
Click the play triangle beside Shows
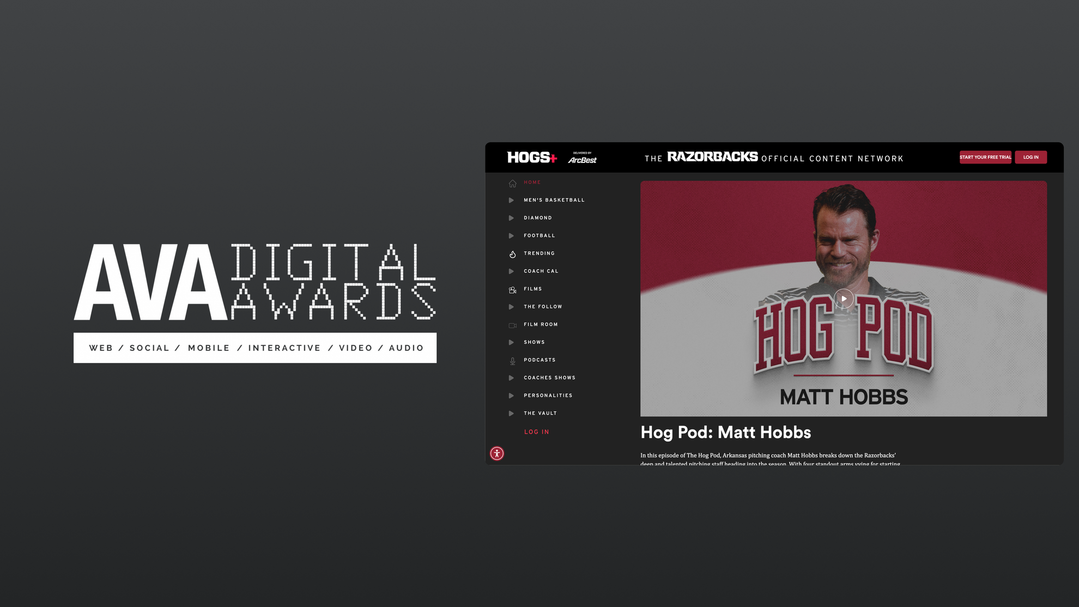coord(511,342)
